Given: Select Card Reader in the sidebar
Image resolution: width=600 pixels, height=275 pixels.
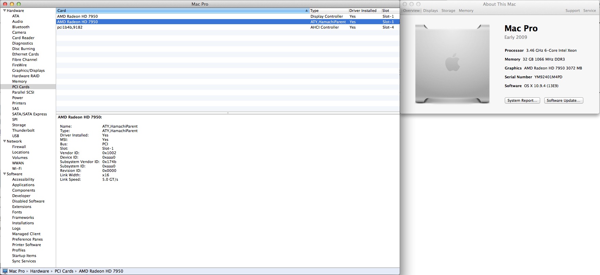Looking at the screenshot, I should pos(23,38).
